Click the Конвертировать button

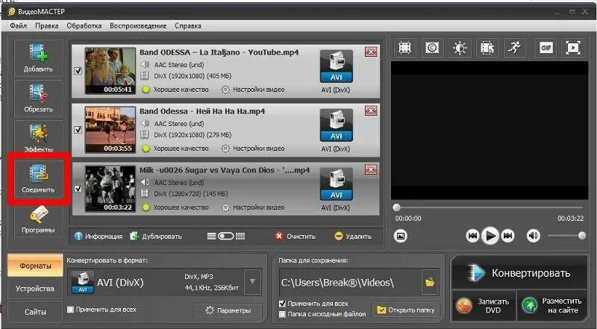(519, 272)
